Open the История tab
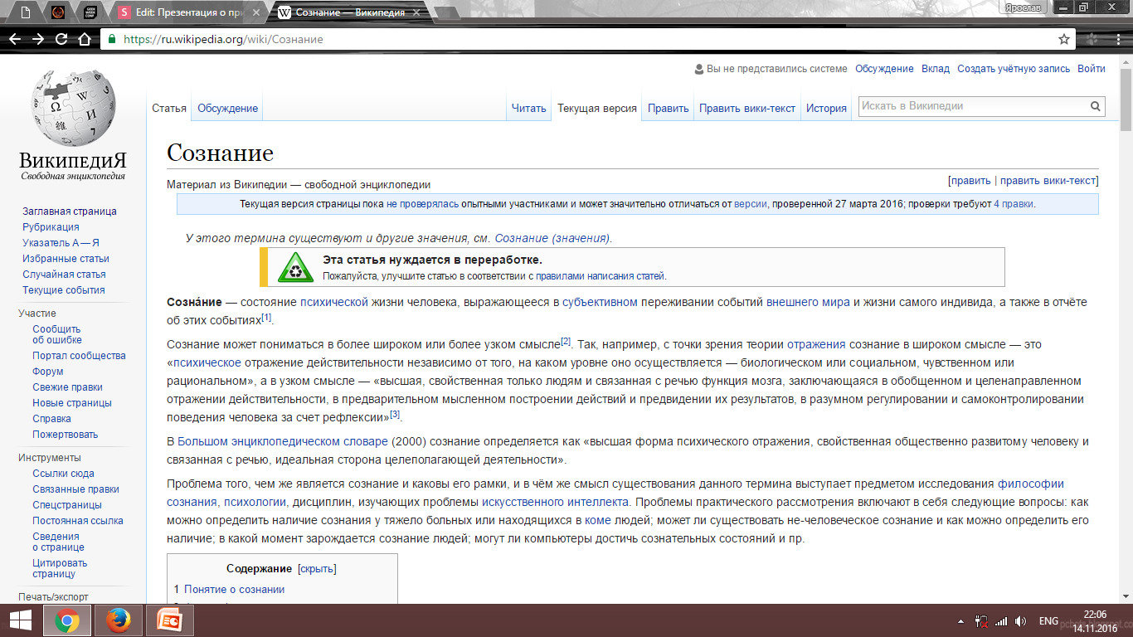This screenshot has height=637, width=1133. [x=826, y=108]
